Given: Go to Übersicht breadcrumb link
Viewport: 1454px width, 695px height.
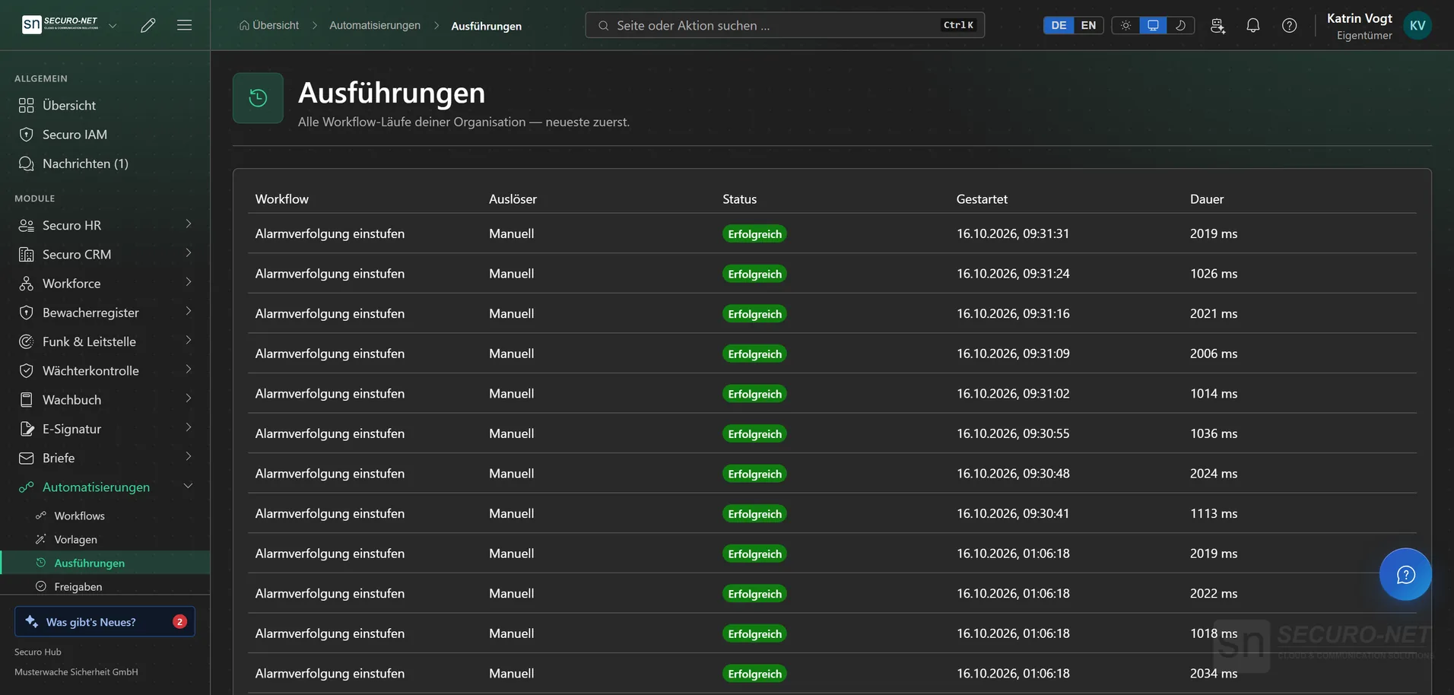Looking at the screenshot, I should click(x=269, y=25).
